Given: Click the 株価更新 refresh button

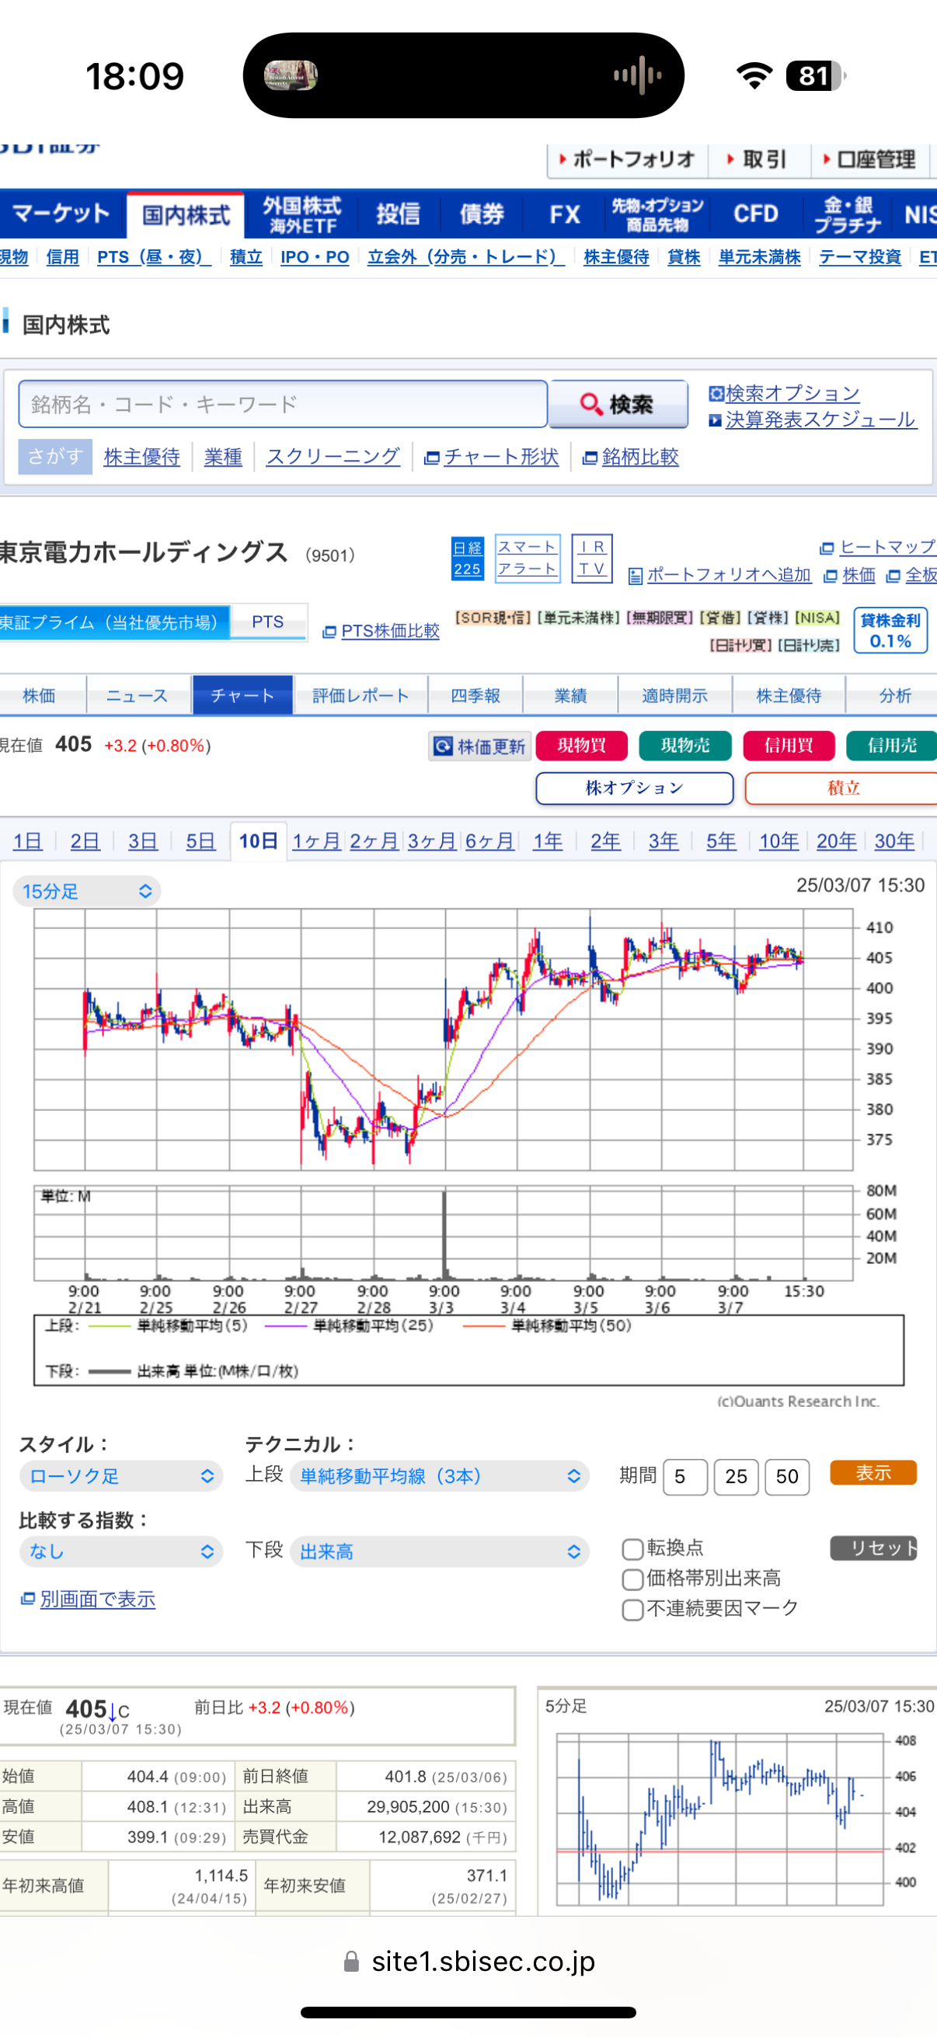Looking at the screenshot, I should pos(480,746).
